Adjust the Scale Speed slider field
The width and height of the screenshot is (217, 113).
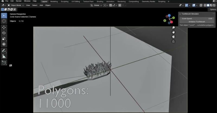pos(197,19)
